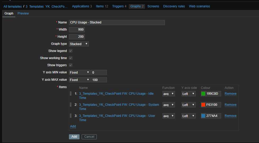
Task: Open Function dropdown for System Time item
Action: (x=169, y=105)
